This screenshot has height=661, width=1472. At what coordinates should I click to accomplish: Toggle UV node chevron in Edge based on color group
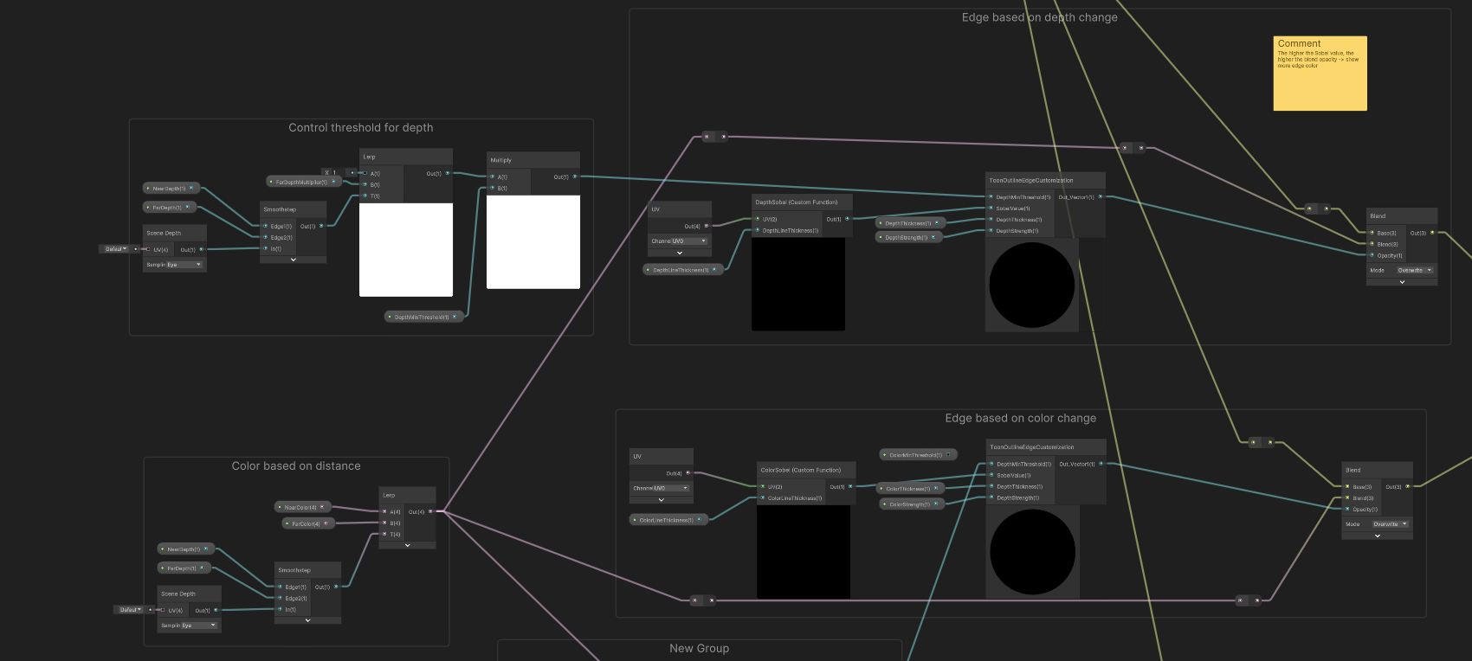point(662,499)
